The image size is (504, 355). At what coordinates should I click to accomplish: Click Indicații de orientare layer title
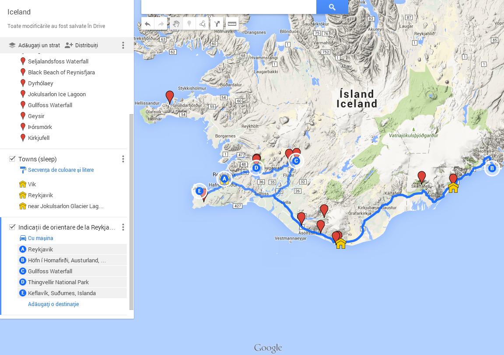pyautogui.click(x=66, y=227)
